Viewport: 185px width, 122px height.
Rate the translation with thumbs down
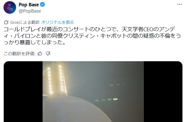pos(48,54)
